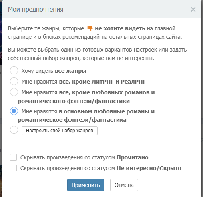Select the radio excluding любовных романов
The width and height of the screenshot is (203, 197).
tap(14, 92)
